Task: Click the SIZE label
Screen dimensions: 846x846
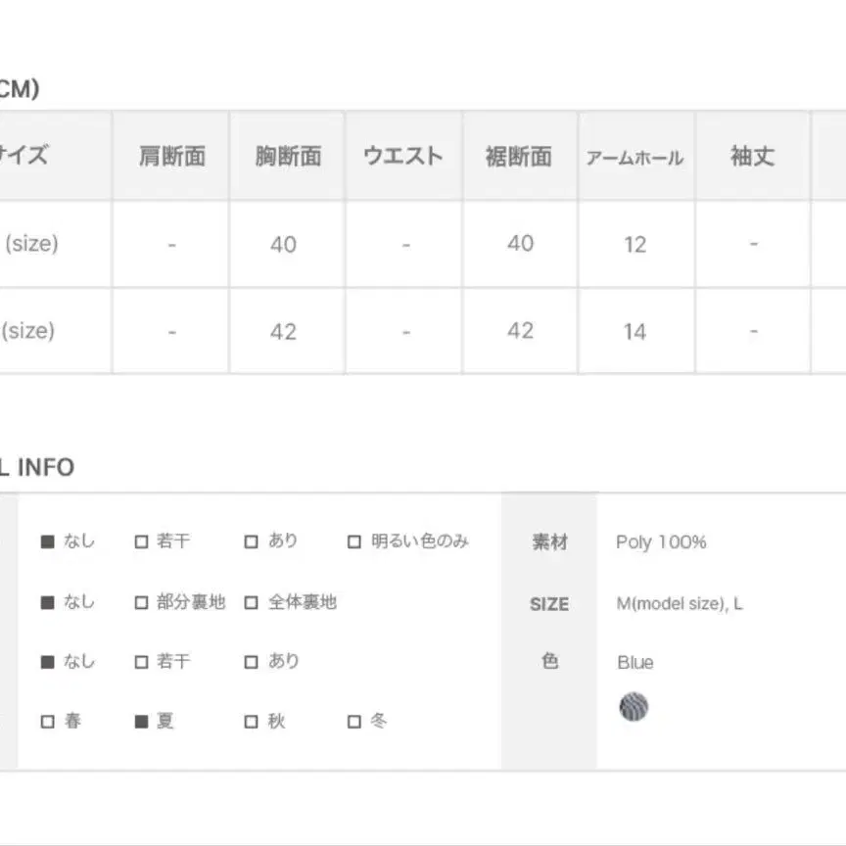Action: [549, 604]
